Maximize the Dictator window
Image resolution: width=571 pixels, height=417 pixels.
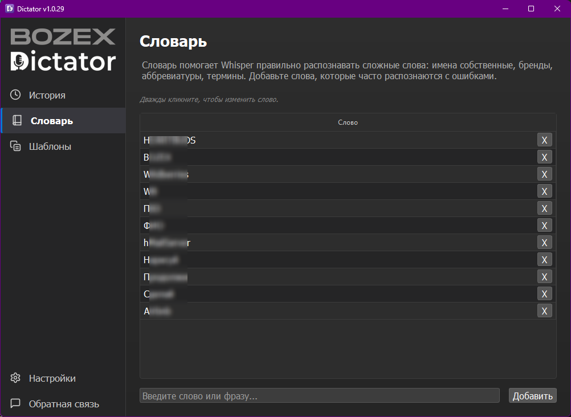click(531, 9)
